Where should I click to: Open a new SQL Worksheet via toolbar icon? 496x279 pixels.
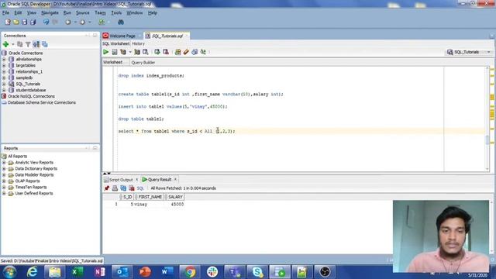pos(102,22)
